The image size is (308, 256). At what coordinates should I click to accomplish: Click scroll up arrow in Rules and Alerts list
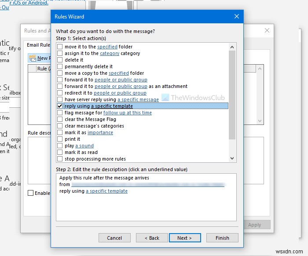tap(260, 69)
